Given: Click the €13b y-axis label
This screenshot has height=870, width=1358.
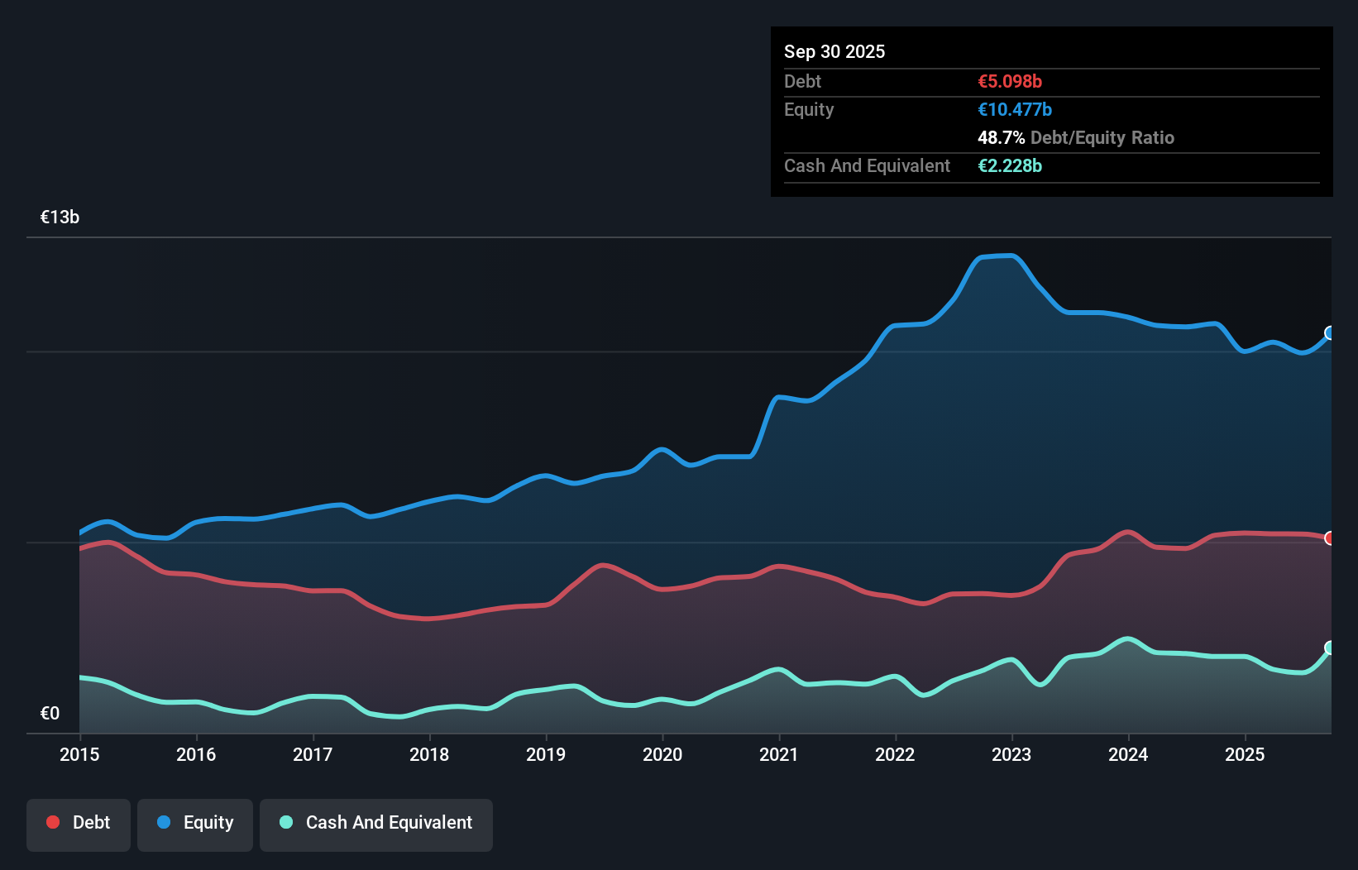Looking at the screenshot, I should [60, 217].
